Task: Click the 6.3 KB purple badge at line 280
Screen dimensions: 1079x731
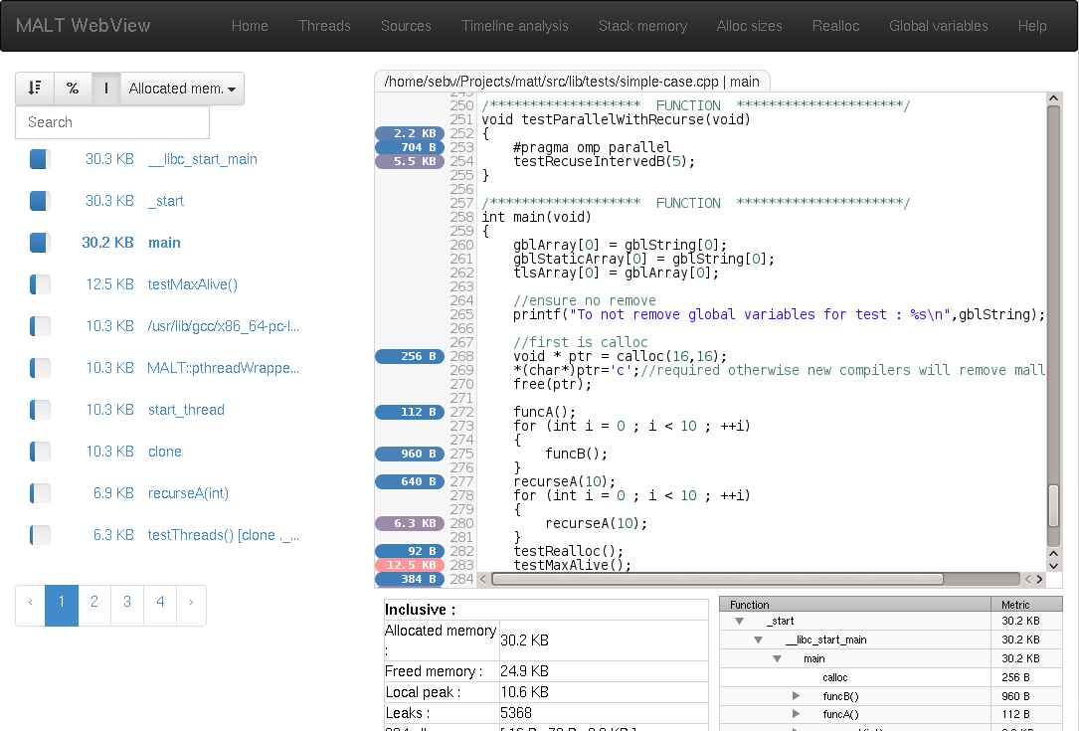Action: [410, 523]
